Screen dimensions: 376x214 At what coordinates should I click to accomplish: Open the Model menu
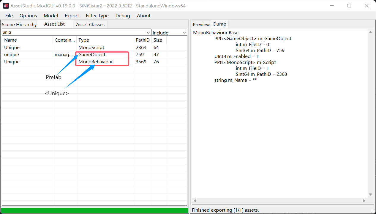coord(51,16)
